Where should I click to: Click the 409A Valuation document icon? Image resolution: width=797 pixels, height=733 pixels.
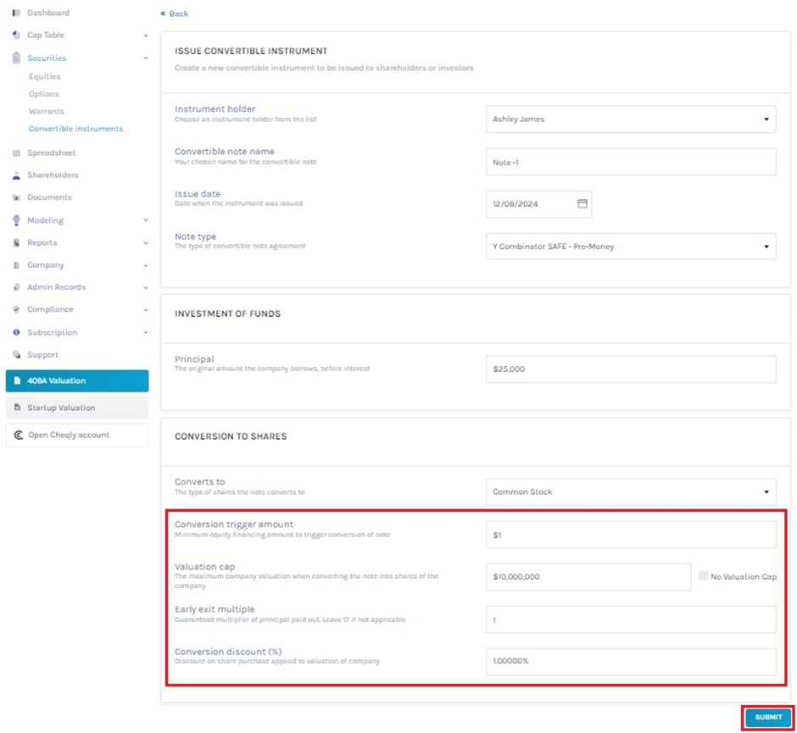(x=17, y=381)
